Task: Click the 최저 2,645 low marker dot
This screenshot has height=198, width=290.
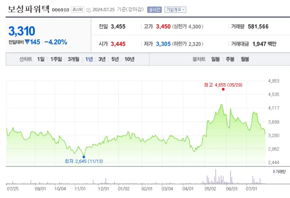Action: coord(84,157)
